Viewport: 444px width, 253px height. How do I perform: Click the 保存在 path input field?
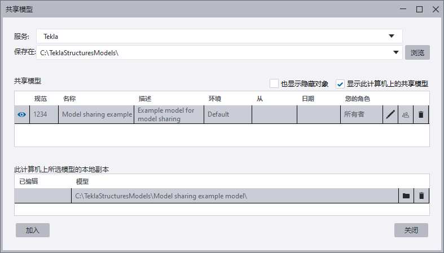pos(214,52)
